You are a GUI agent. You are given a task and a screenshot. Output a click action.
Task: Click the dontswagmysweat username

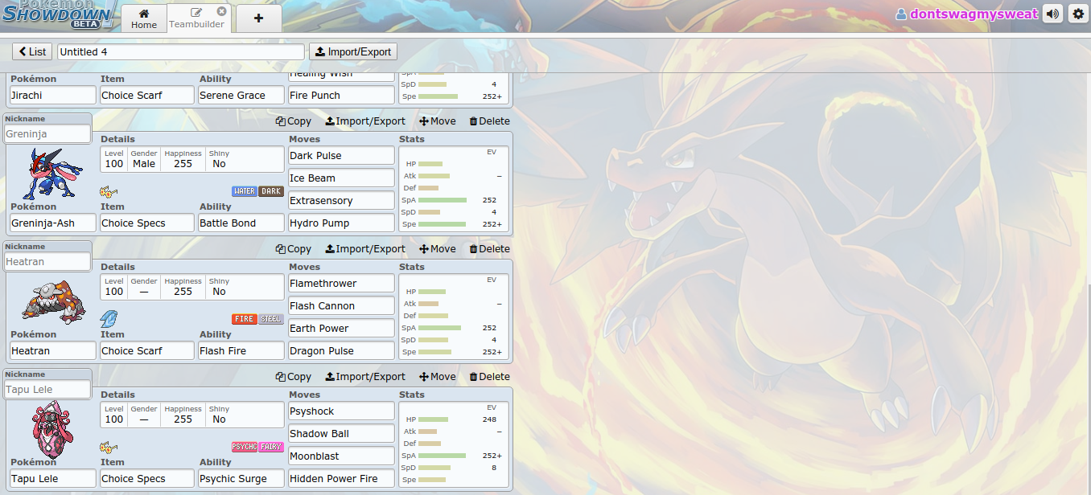tap(974, 14)
